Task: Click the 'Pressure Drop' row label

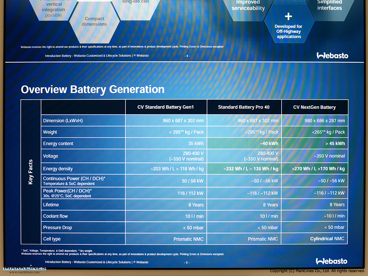Action: (58, 228)
